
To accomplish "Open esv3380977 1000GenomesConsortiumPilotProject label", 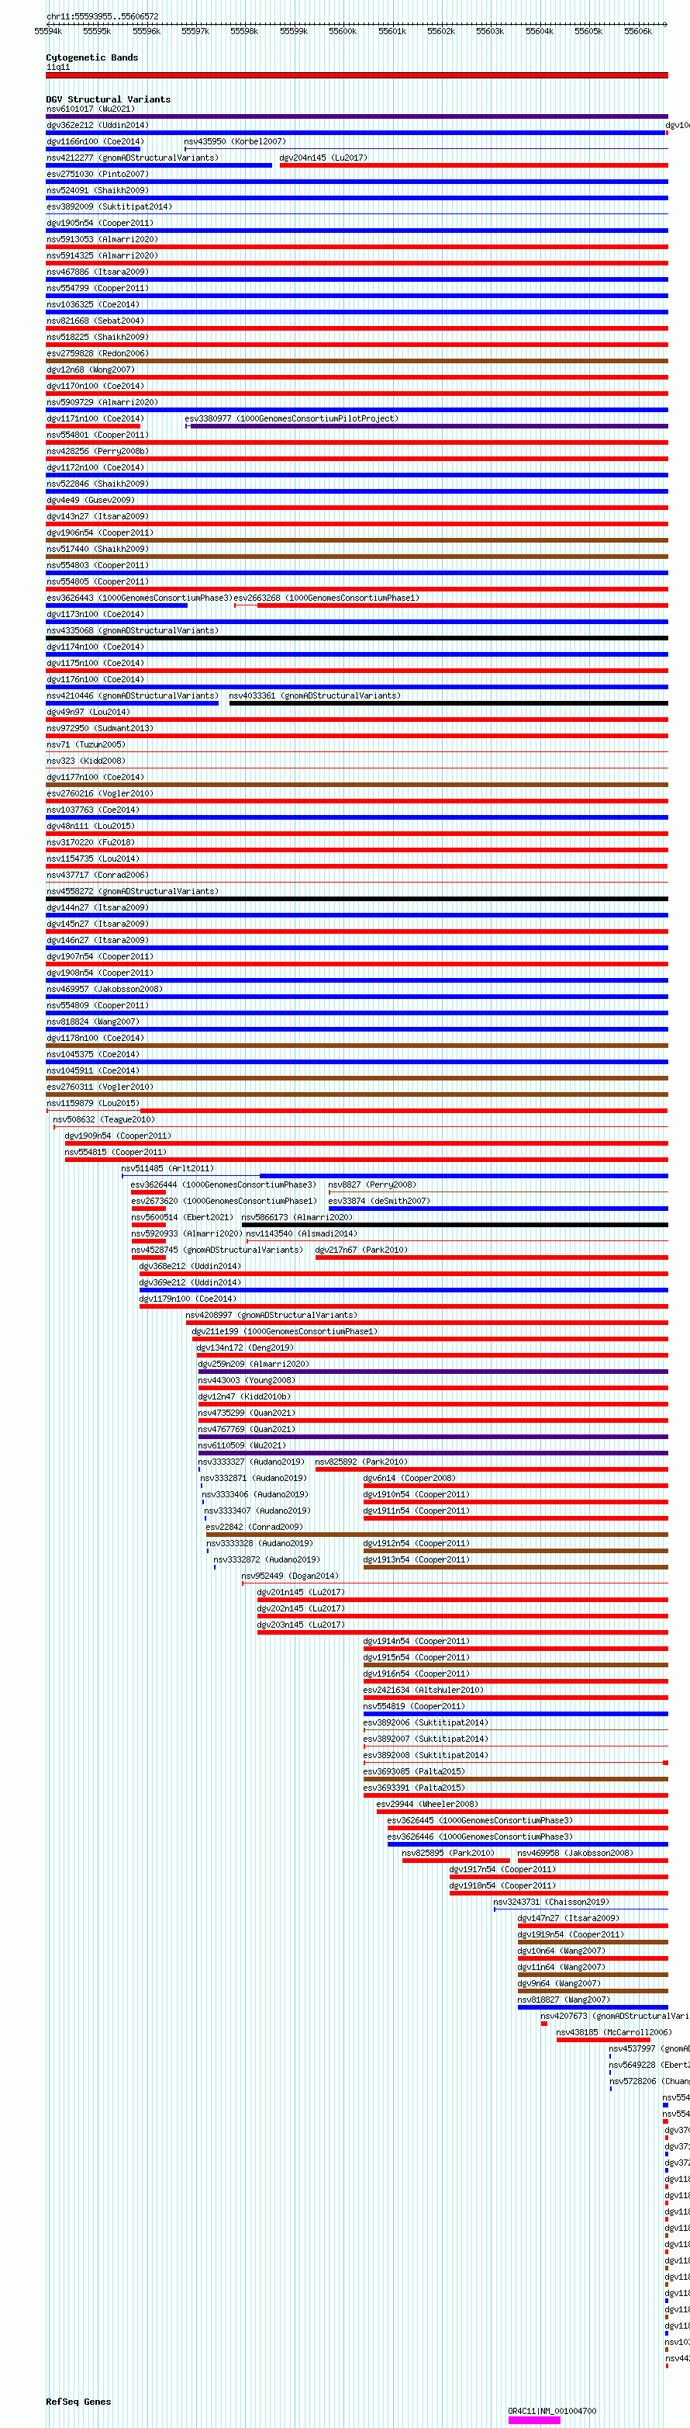I will point(291,418).
